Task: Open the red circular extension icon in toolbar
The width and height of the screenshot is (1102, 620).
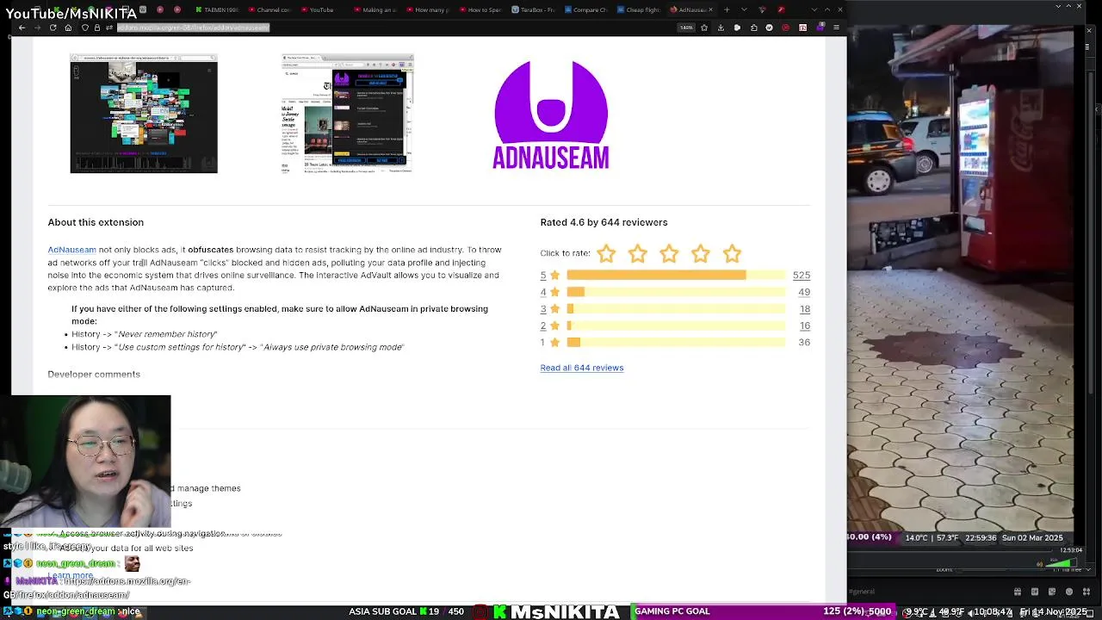Action: click(785, 28)
